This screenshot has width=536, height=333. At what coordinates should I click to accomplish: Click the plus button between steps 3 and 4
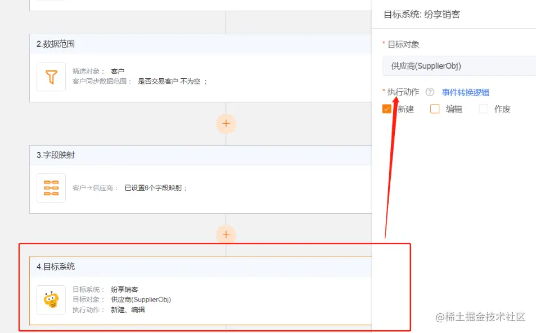click(226, 235)
